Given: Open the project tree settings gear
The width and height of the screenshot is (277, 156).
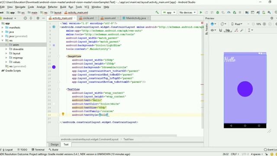Looking at the screenshot, I should 38,18.
